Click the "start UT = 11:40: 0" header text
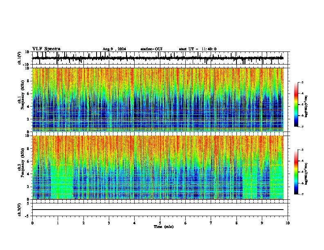Screen dimensions: 324x250 198,49
